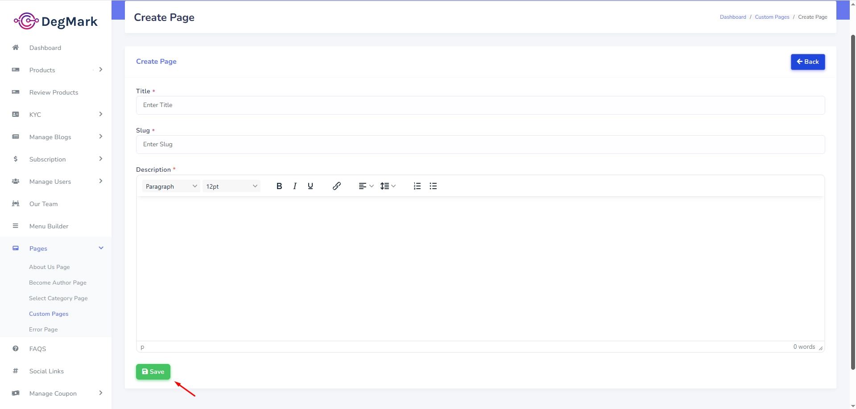
Task: Click the Manage Blogs icon
Action: tap(16, 136)
